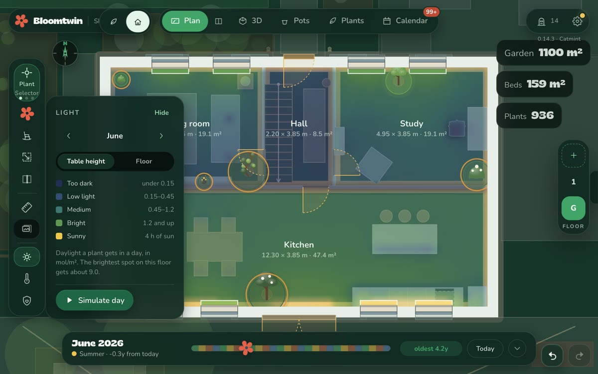Select the wall panel tool in sidebar
This screenshot has width=598, height=374.
(x=27, y=180)
